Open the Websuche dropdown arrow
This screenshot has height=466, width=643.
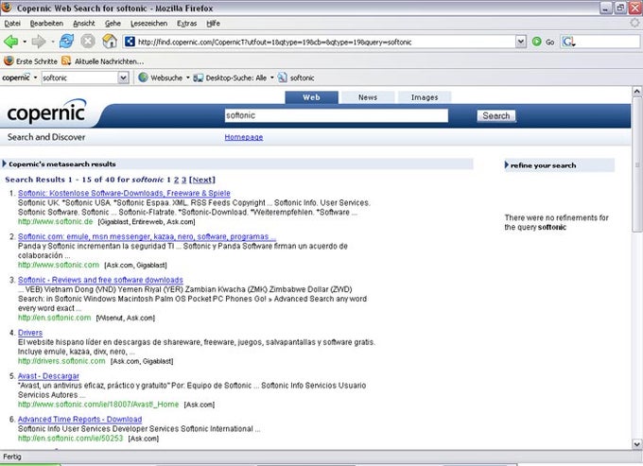tap(188, 78)
